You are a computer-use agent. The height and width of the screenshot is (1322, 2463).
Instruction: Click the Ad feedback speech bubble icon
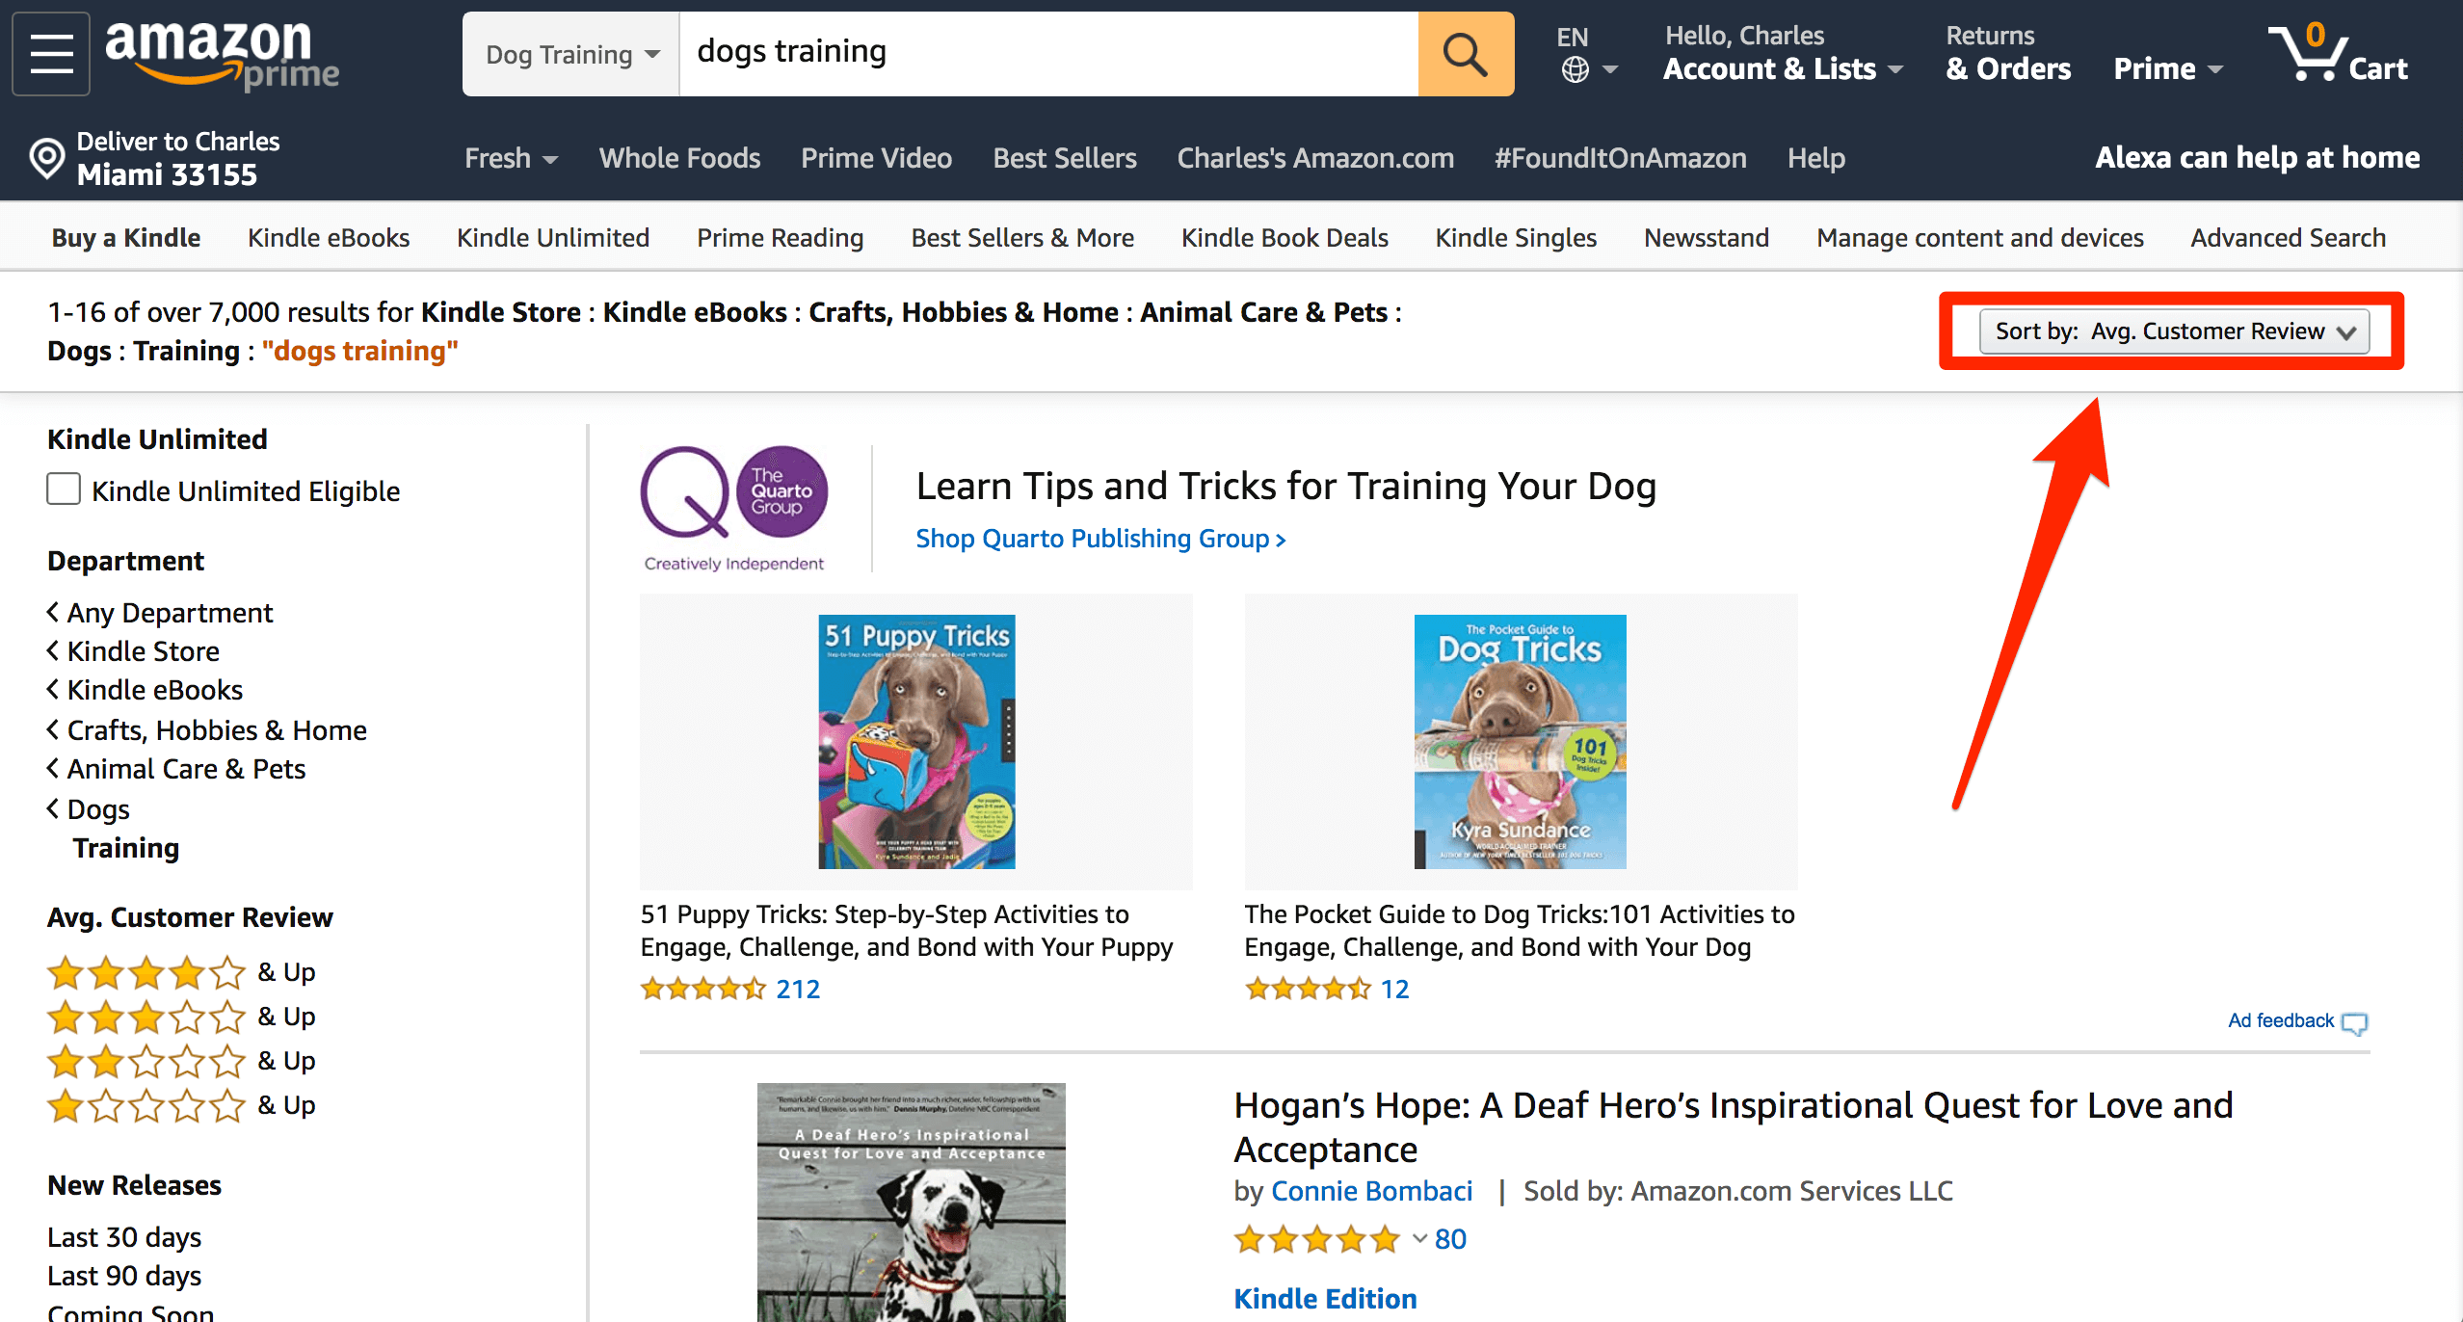click(2354, 1023)
